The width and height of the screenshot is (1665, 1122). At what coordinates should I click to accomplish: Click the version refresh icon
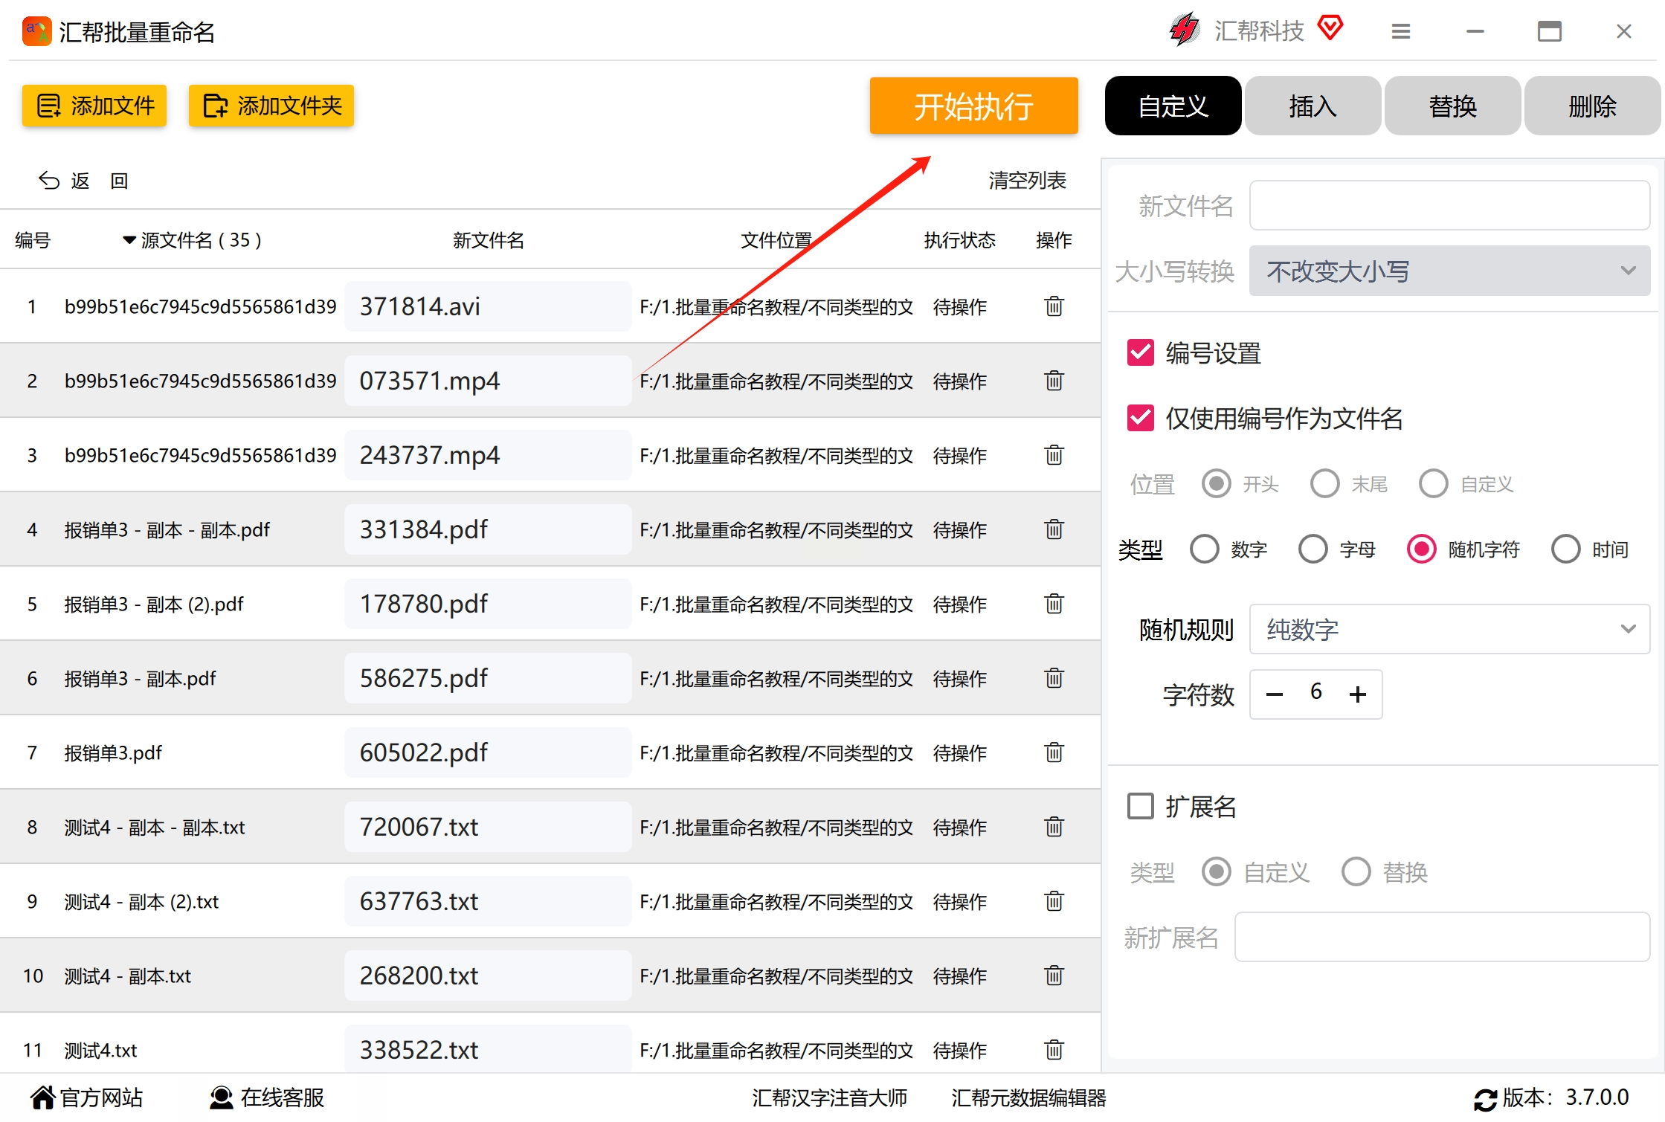coord(1485,1099)
